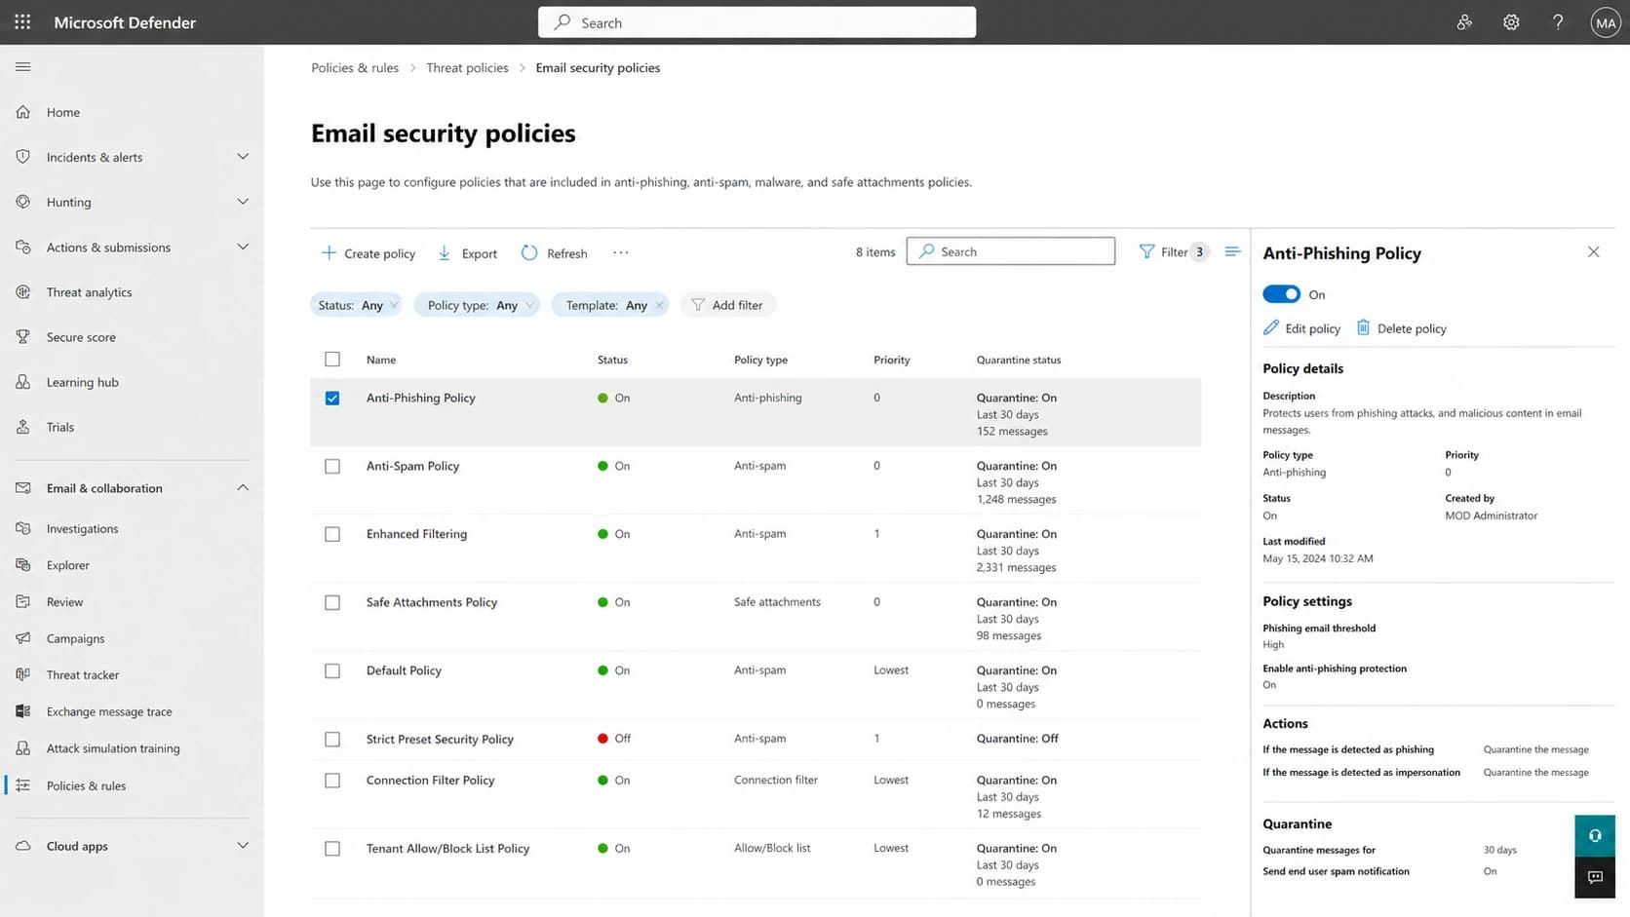This screenshot has width=1630, height=917.
Task: Click the Refresh circular arrow icon
Action: coord(529,253)
